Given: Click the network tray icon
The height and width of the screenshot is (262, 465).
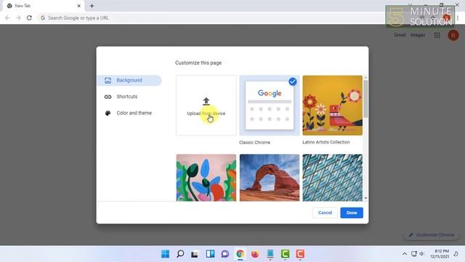Looking at the screenshot, I should 414,254.
